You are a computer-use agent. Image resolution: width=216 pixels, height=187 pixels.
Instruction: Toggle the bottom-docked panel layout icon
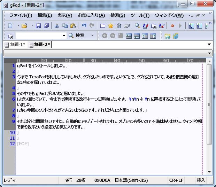coord(137,36)
